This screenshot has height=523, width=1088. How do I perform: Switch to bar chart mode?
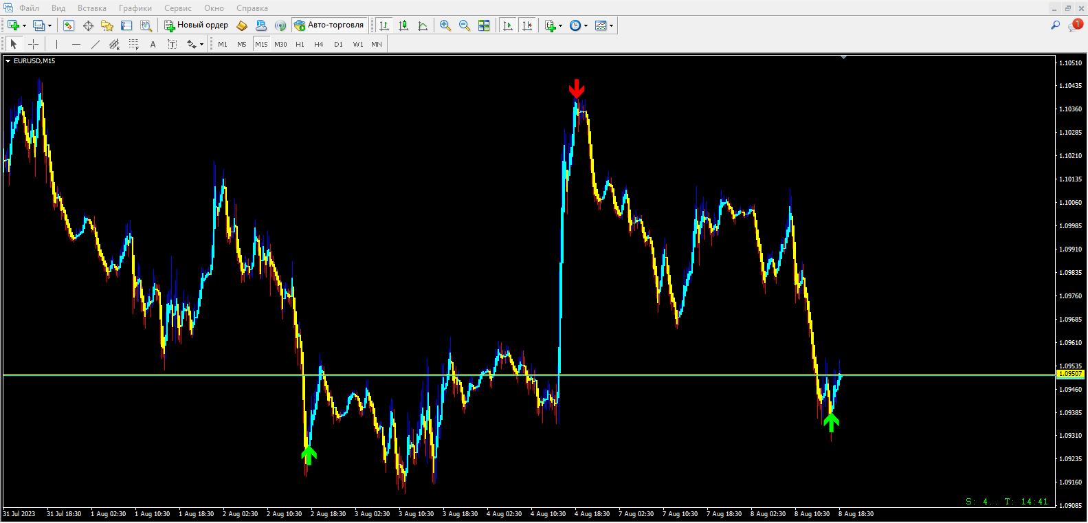[x=384, y=25]
